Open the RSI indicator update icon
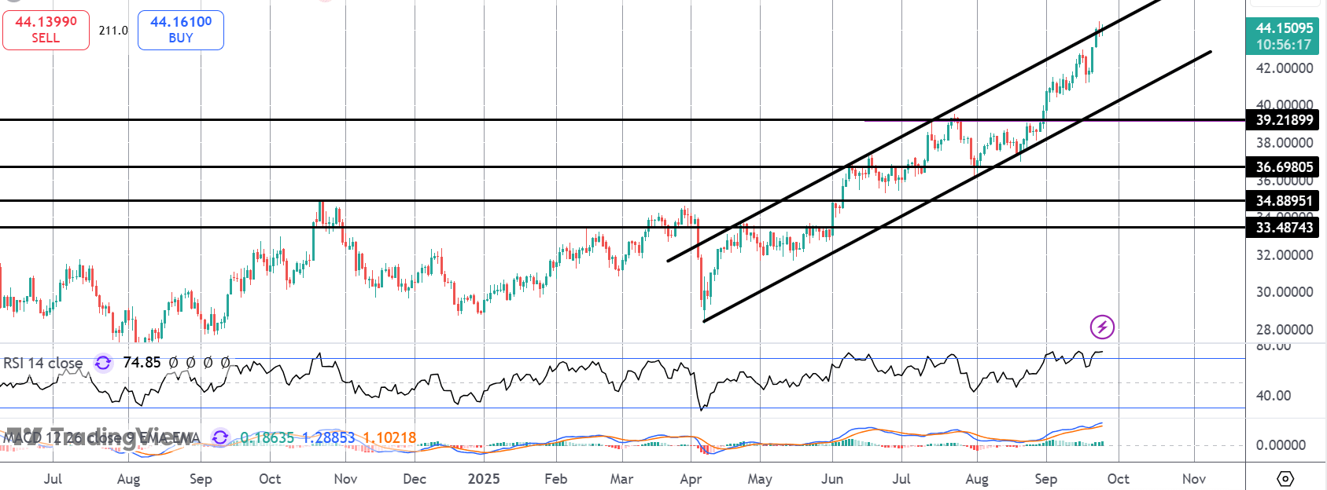The image size is (1327, 490). coord(103,363)
